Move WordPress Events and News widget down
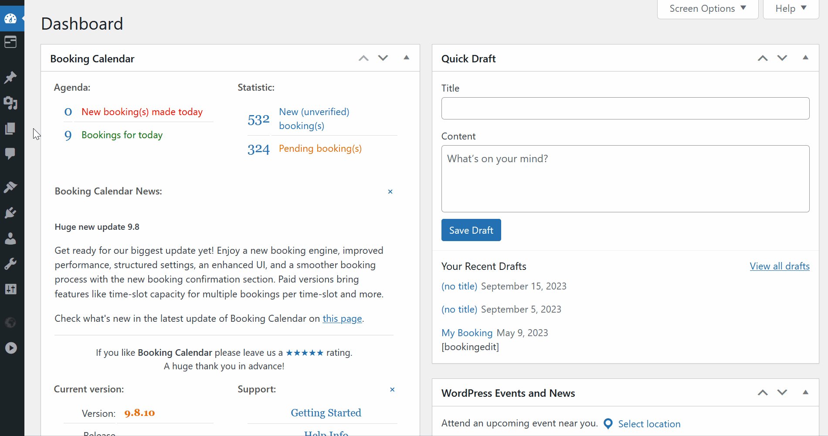828x436 pixels. pos(782,392)
